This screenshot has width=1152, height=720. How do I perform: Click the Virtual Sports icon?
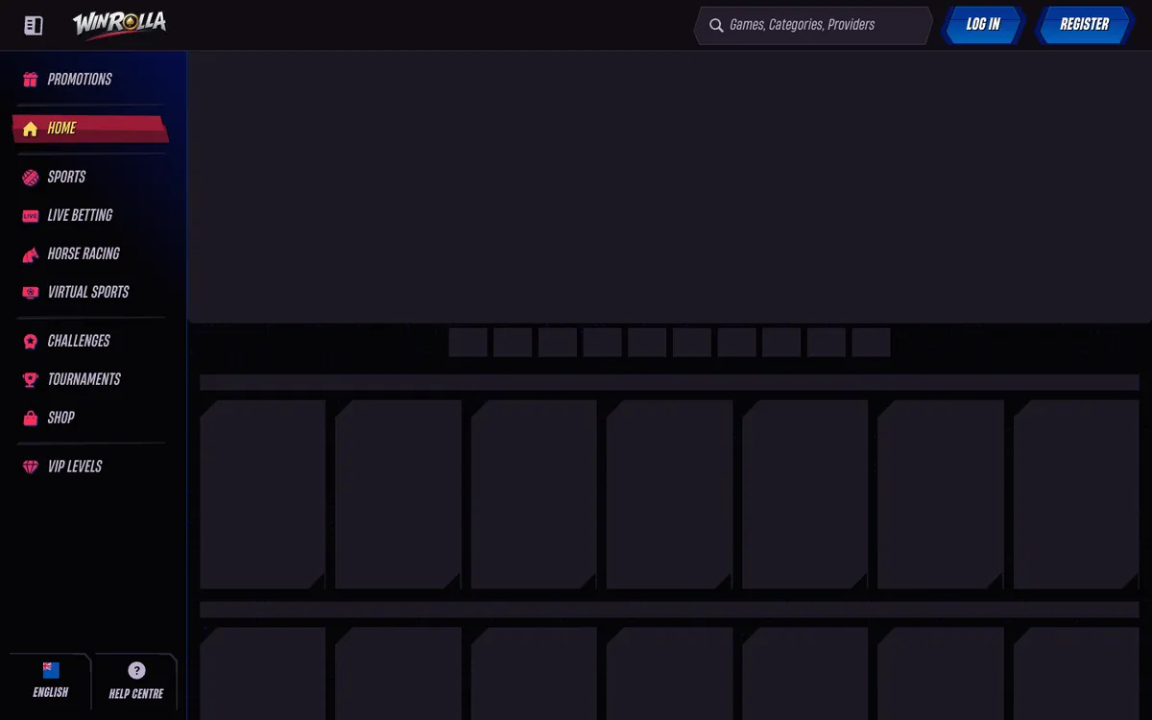point(31,293)
